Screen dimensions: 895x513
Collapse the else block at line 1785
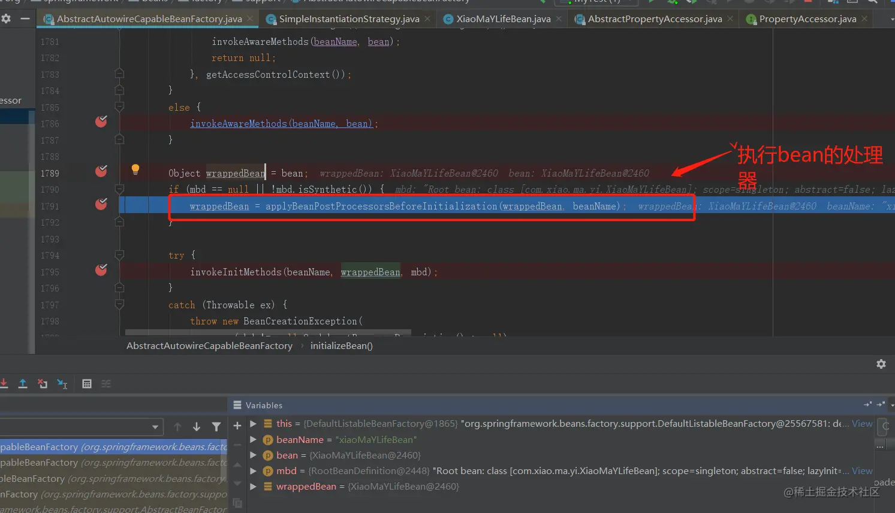(119, 107)
